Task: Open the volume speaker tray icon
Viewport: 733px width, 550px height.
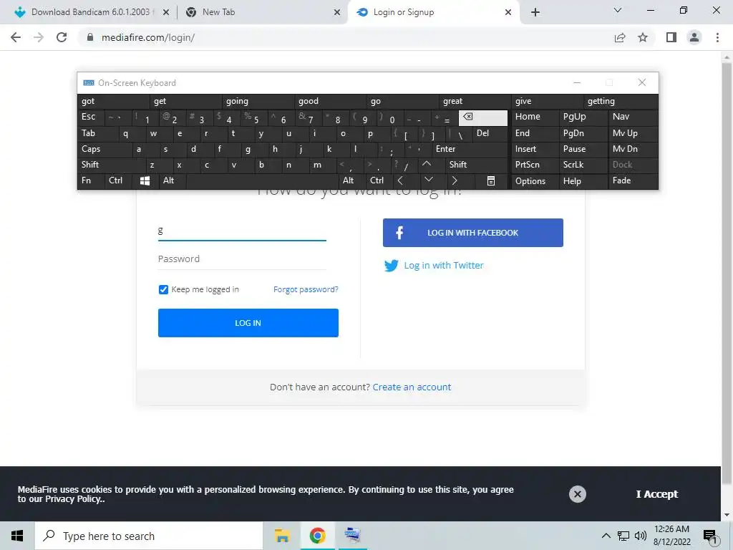Action: (x=641, y=536)
